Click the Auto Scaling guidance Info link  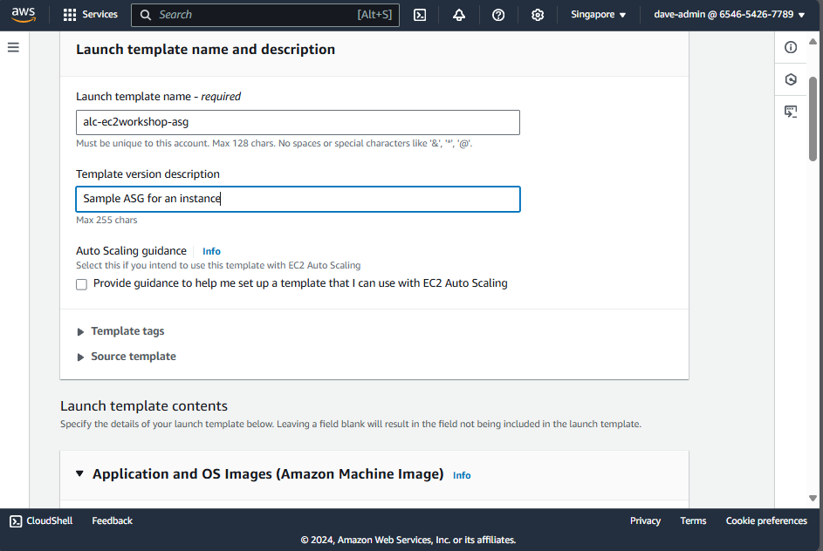point(211,251)
